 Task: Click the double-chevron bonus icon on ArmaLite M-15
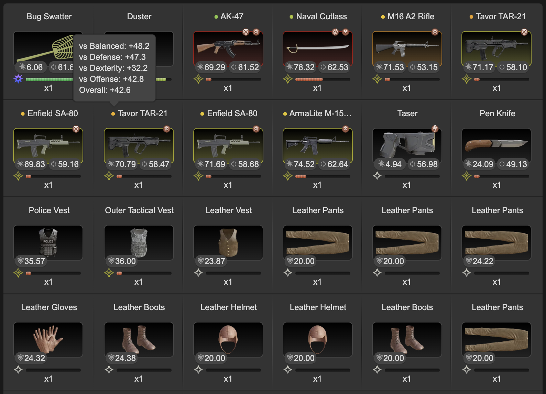point(346,129)
